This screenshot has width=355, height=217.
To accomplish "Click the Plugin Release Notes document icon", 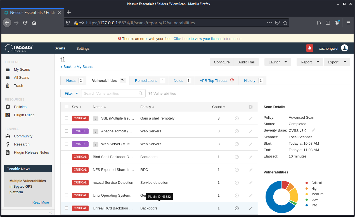I will tap(8, 152).
